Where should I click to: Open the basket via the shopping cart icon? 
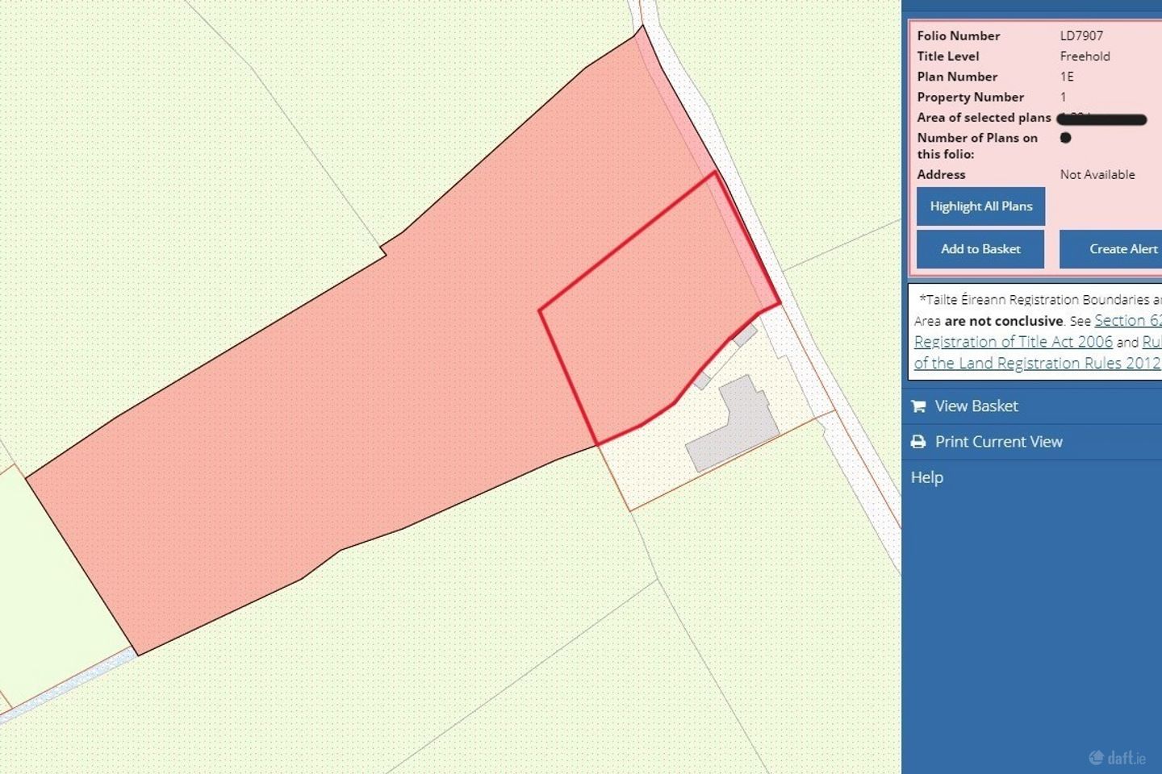click(x=917, y=406)
